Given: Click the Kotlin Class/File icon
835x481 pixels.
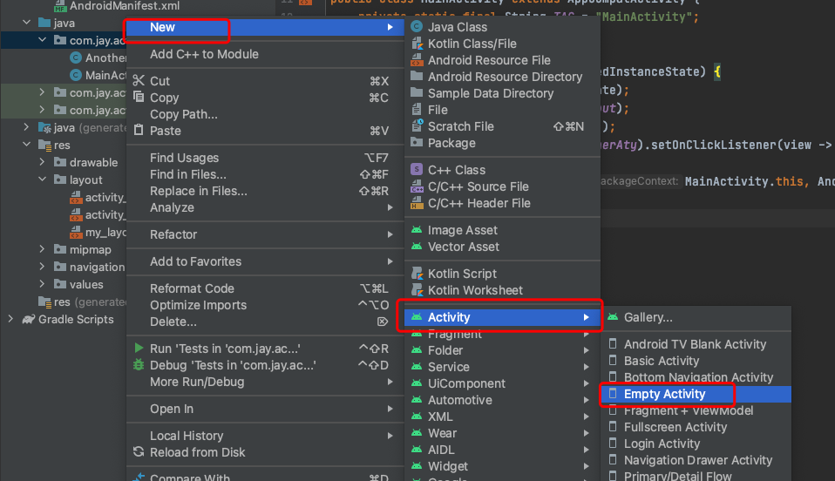Looking at the screenshot, I should click(x=417, y=44).
